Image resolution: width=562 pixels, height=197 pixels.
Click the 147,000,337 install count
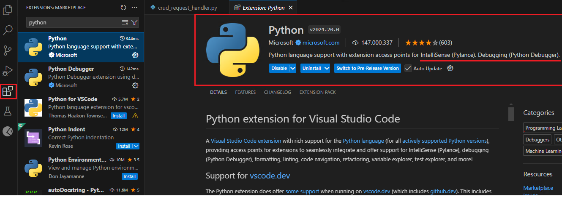pos(372,43)
